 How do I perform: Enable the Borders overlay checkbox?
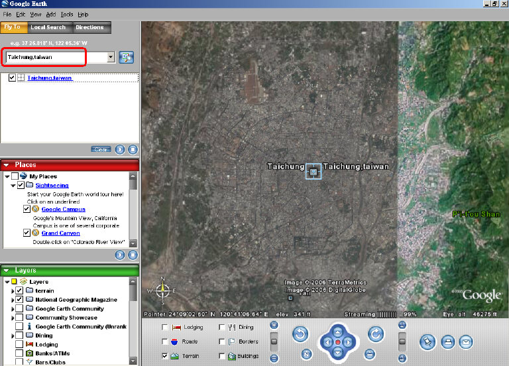222,341
